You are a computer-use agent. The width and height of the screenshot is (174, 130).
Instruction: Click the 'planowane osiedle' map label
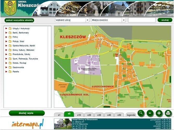(x=63, y=86)
